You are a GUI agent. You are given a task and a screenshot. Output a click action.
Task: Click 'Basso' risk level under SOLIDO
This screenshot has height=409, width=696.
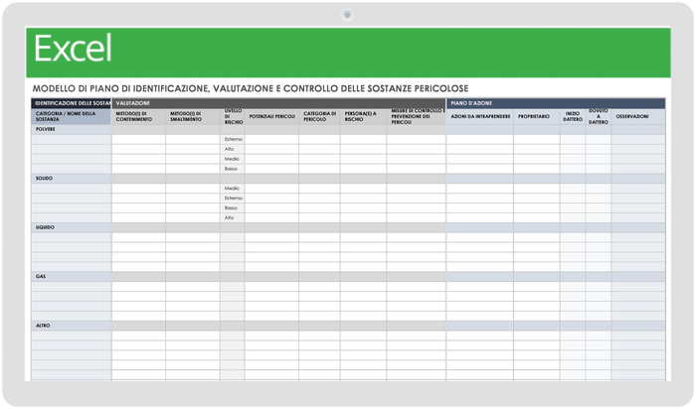click(231, 207)
